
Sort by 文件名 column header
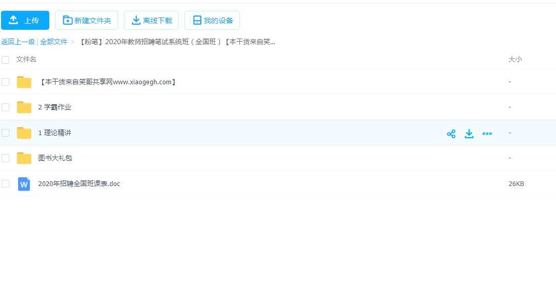click(x=26, y=59)
